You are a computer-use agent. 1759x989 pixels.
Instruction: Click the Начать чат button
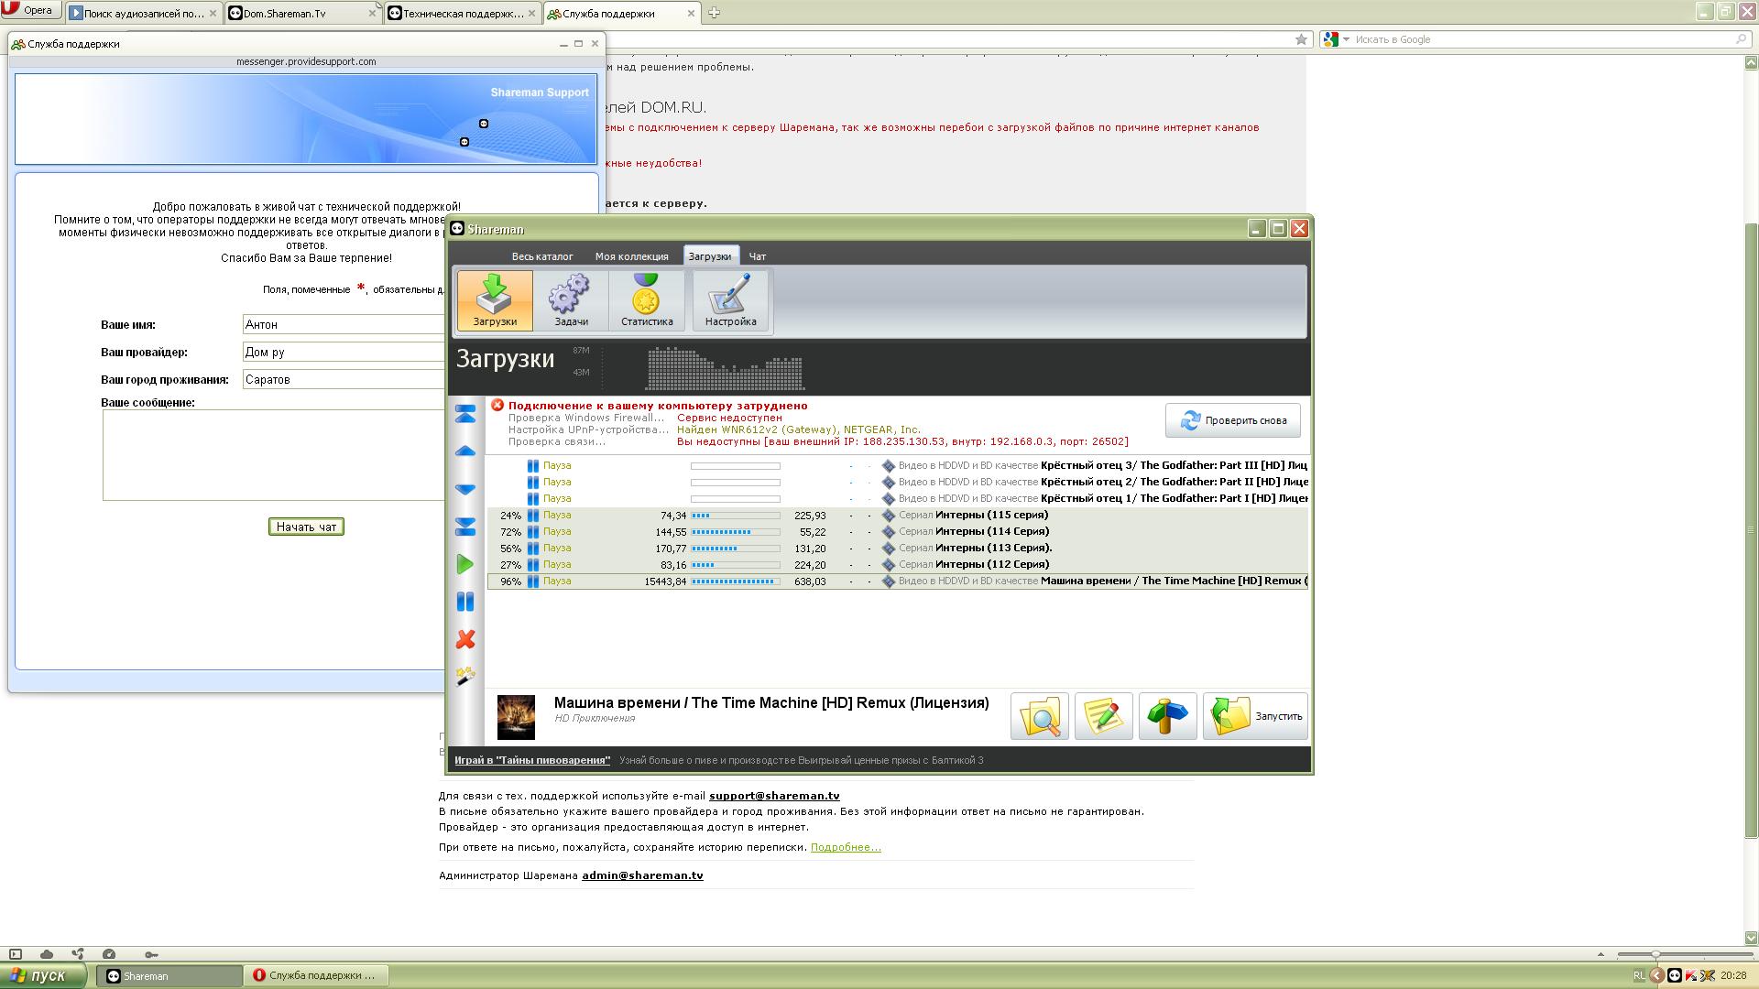pos(306,527)
